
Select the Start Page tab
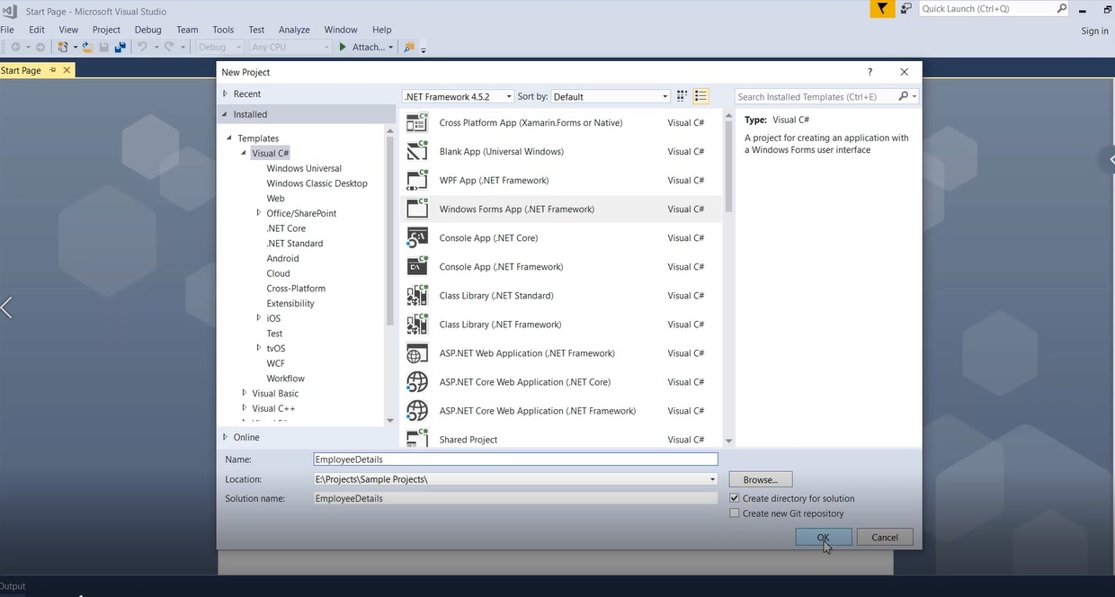coord(27,69)
